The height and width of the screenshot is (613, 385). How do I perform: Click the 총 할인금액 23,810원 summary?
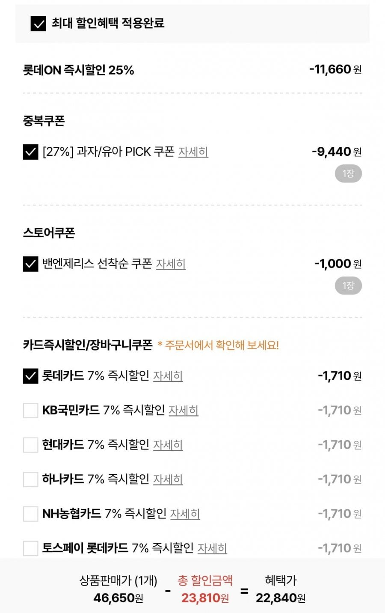pos(205,590)
